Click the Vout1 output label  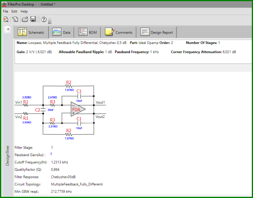point(100,102)
